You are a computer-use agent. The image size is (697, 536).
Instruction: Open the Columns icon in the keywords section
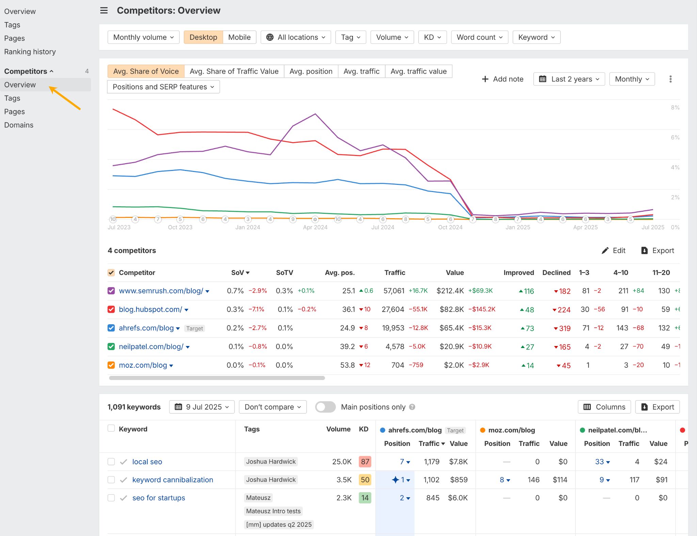tap(587, 407)
